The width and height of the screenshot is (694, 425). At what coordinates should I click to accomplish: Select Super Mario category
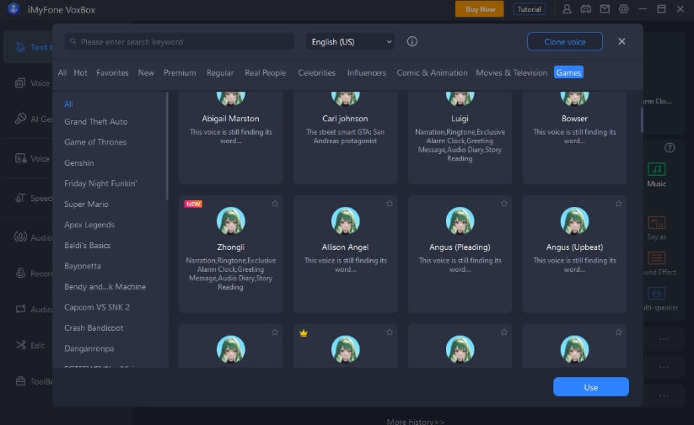coord(86,205)
